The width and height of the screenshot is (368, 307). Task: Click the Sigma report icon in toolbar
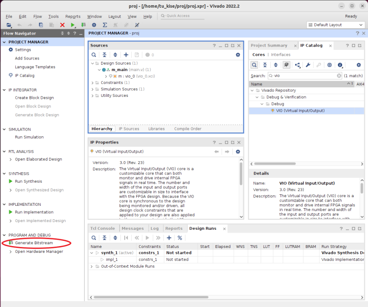(x=105, y=25)
